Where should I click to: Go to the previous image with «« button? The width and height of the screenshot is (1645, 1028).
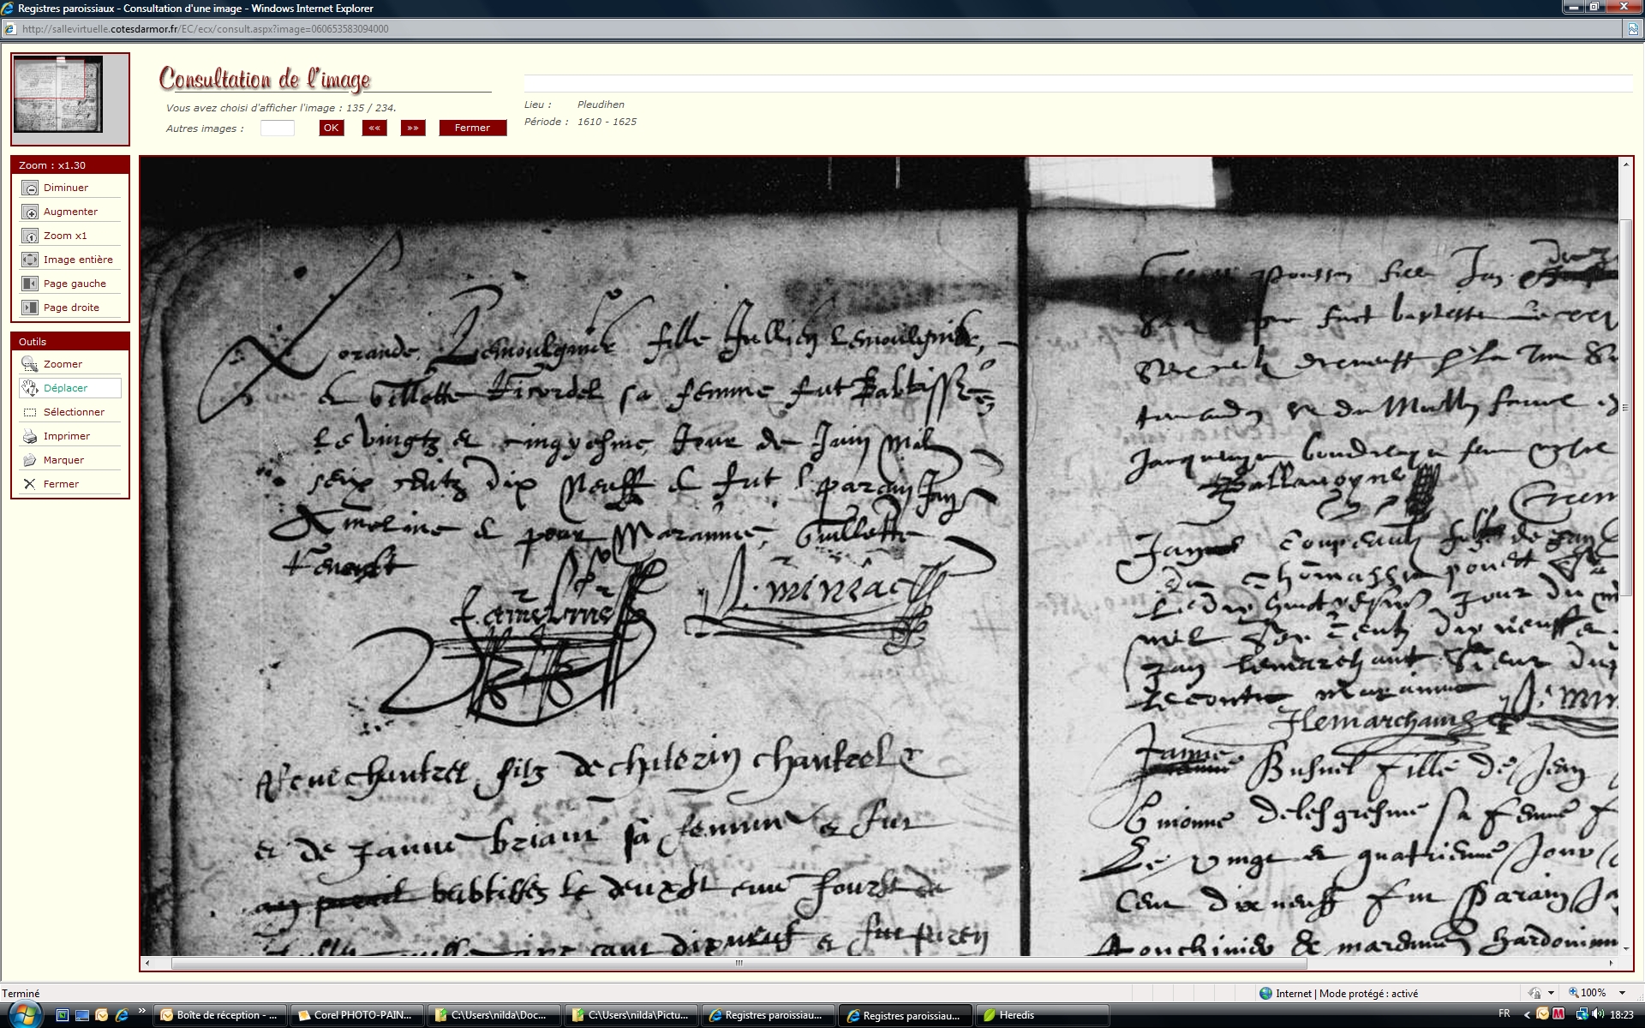tap(374, 128)
